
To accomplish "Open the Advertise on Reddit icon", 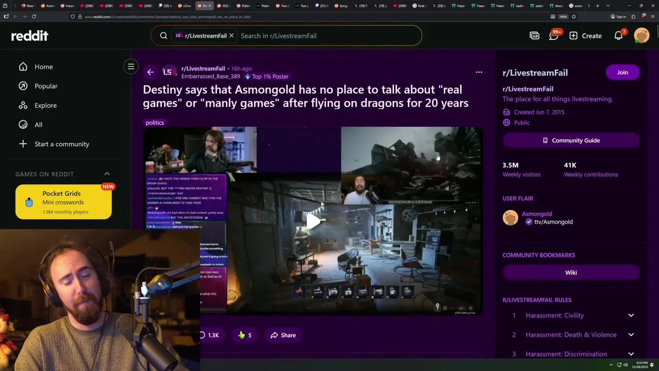I will coord(534,36).
